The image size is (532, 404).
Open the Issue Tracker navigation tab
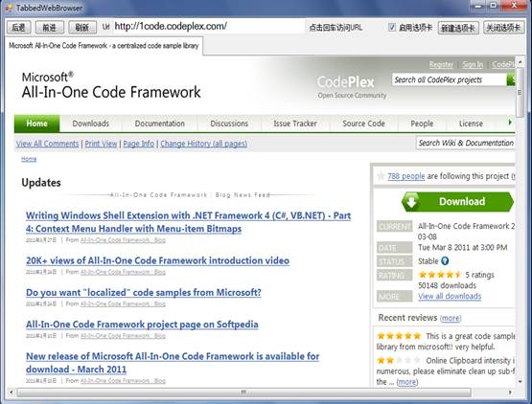pos(295,123)
